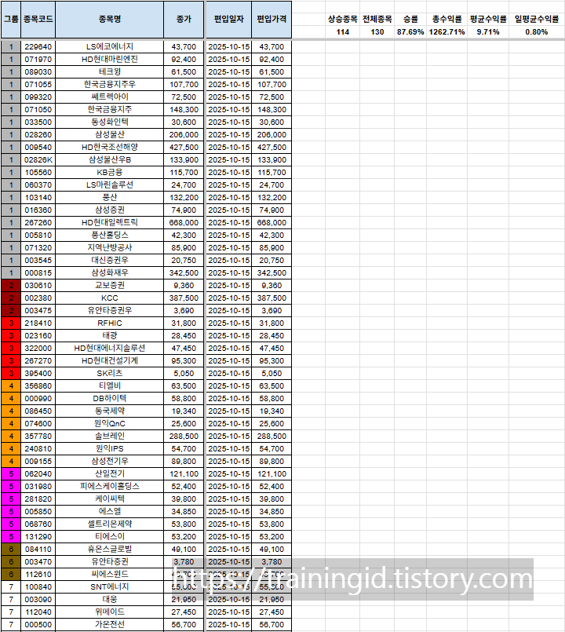
Task: Select stock name 풍산홀딩스
Action: (x=110, y=235)
